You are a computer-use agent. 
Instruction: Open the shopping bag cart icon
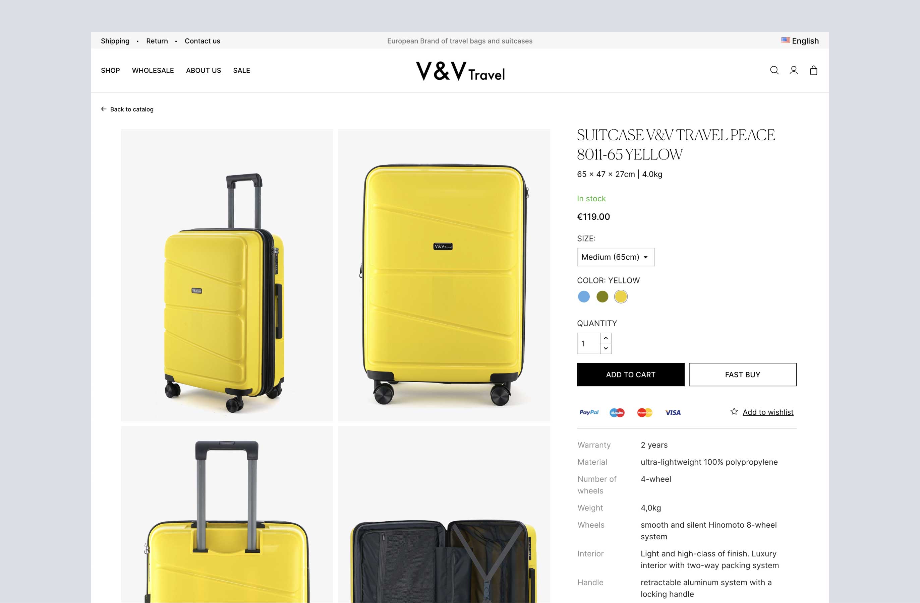813,70
